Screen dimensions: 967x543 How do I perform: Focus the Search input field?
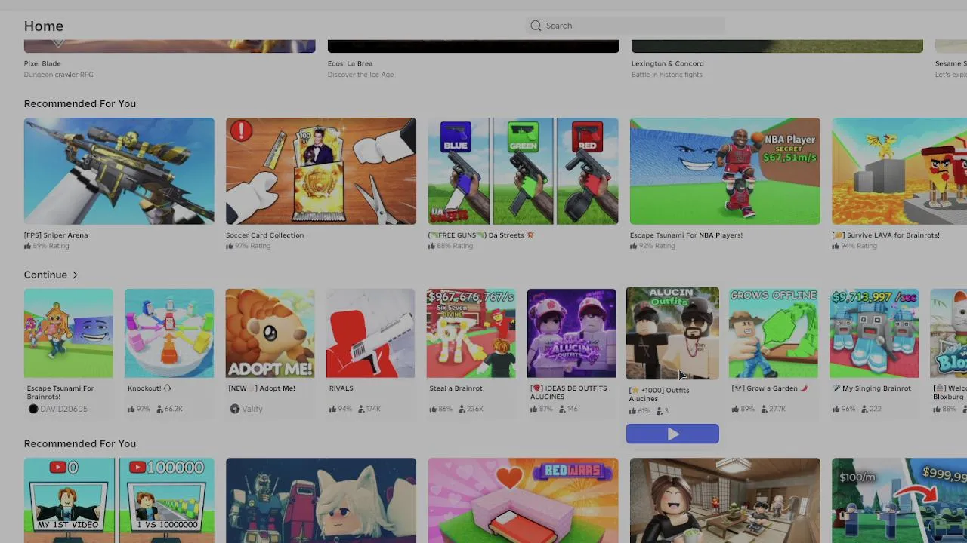626,26
